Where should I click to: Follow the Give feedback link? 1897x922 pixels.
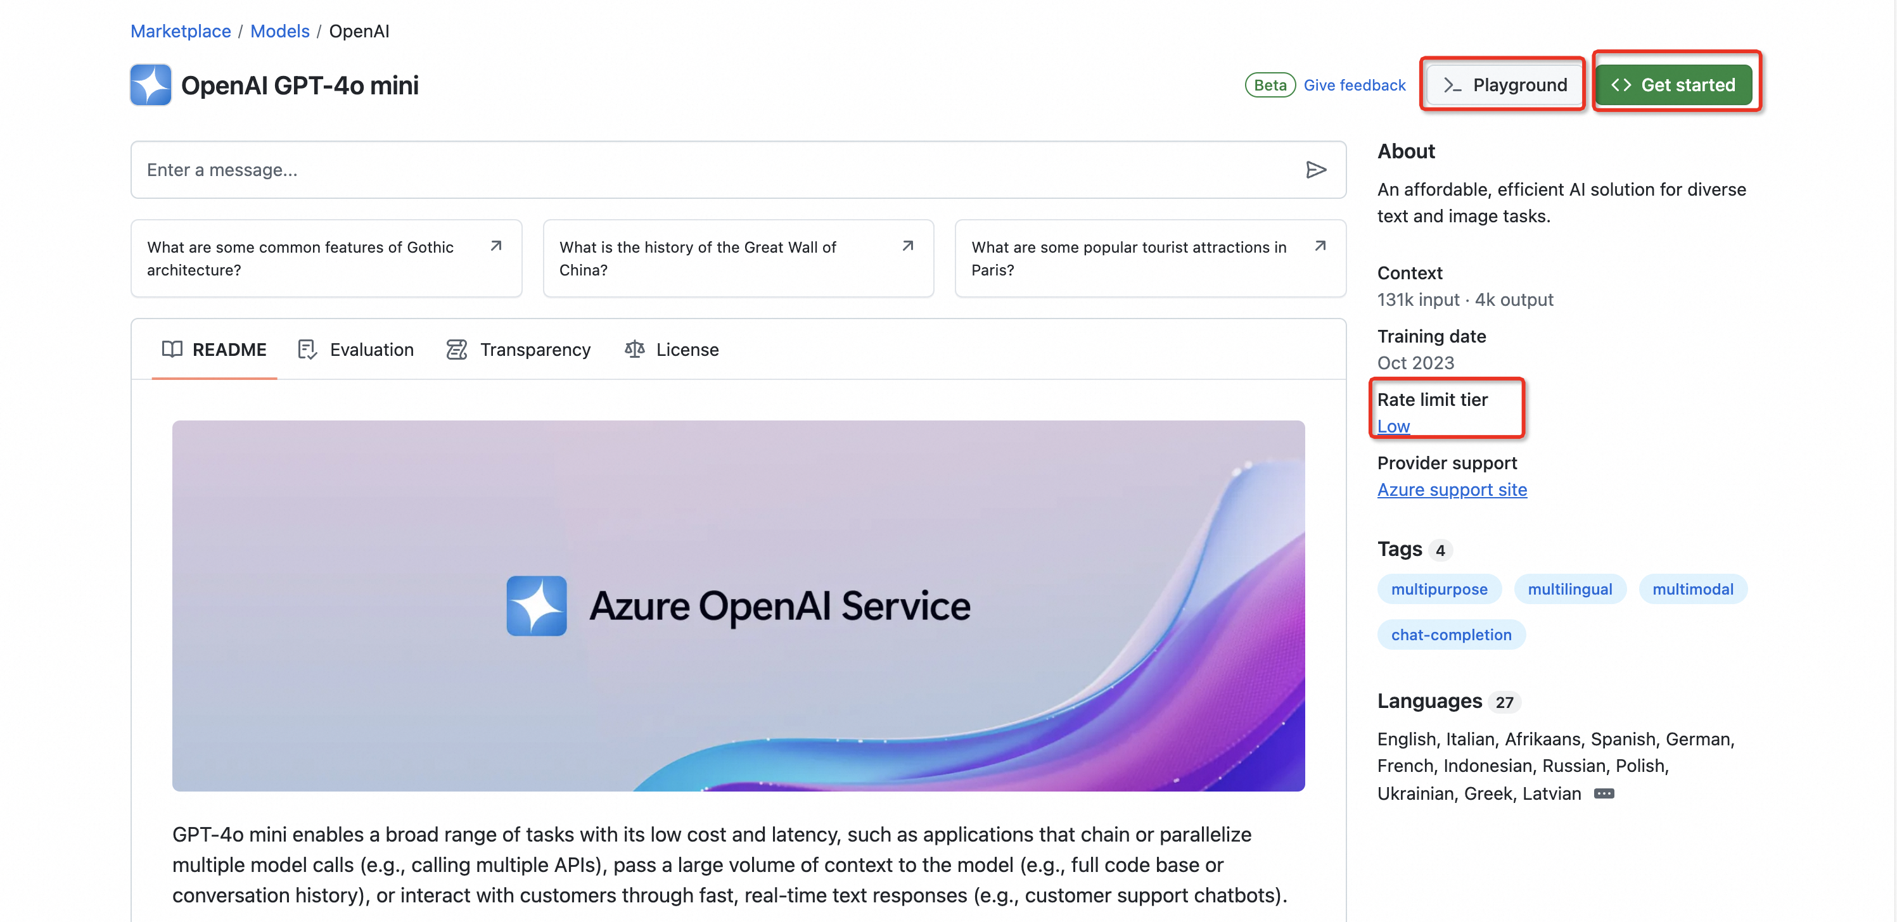[x=1353, y=85]
